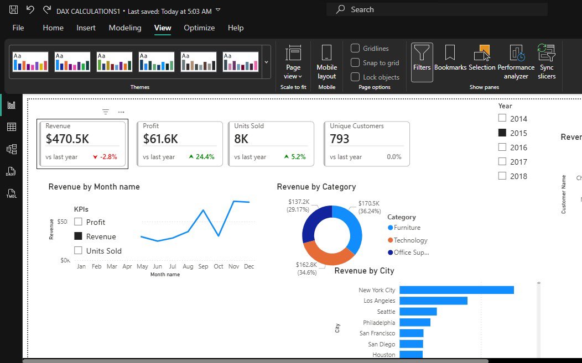Click the Revenue by Category title
The width and height of the screenshot is (582, 363).
tap(316, 187)
